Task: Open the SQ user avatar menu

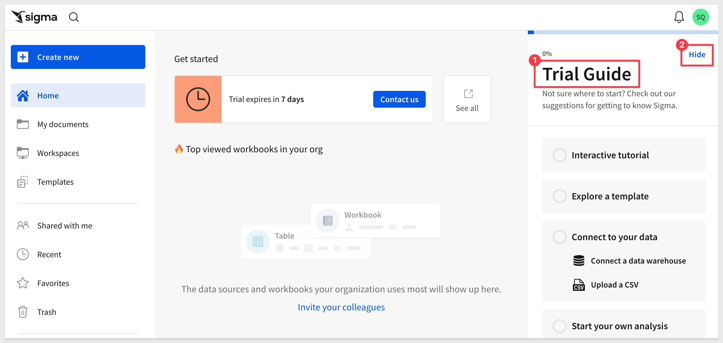Action: pos(700,17)
